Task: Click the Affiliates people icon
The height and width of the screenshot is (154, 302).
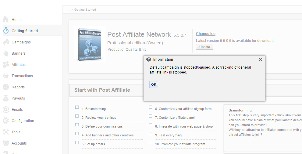Action: coord(6,64)
